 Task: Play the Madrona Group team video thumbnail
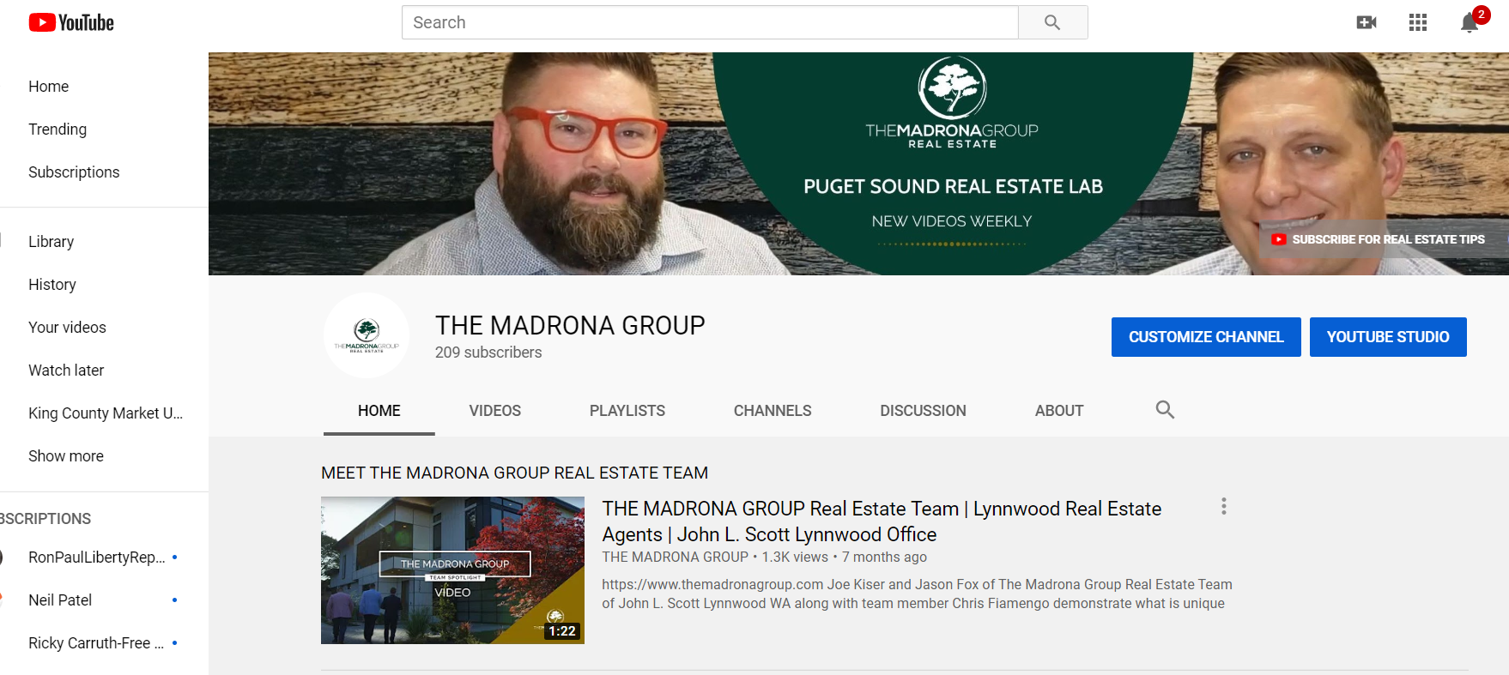click(452, 570)
